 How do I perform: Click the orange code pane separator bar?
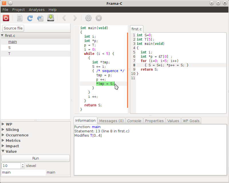tap(127, 70)
